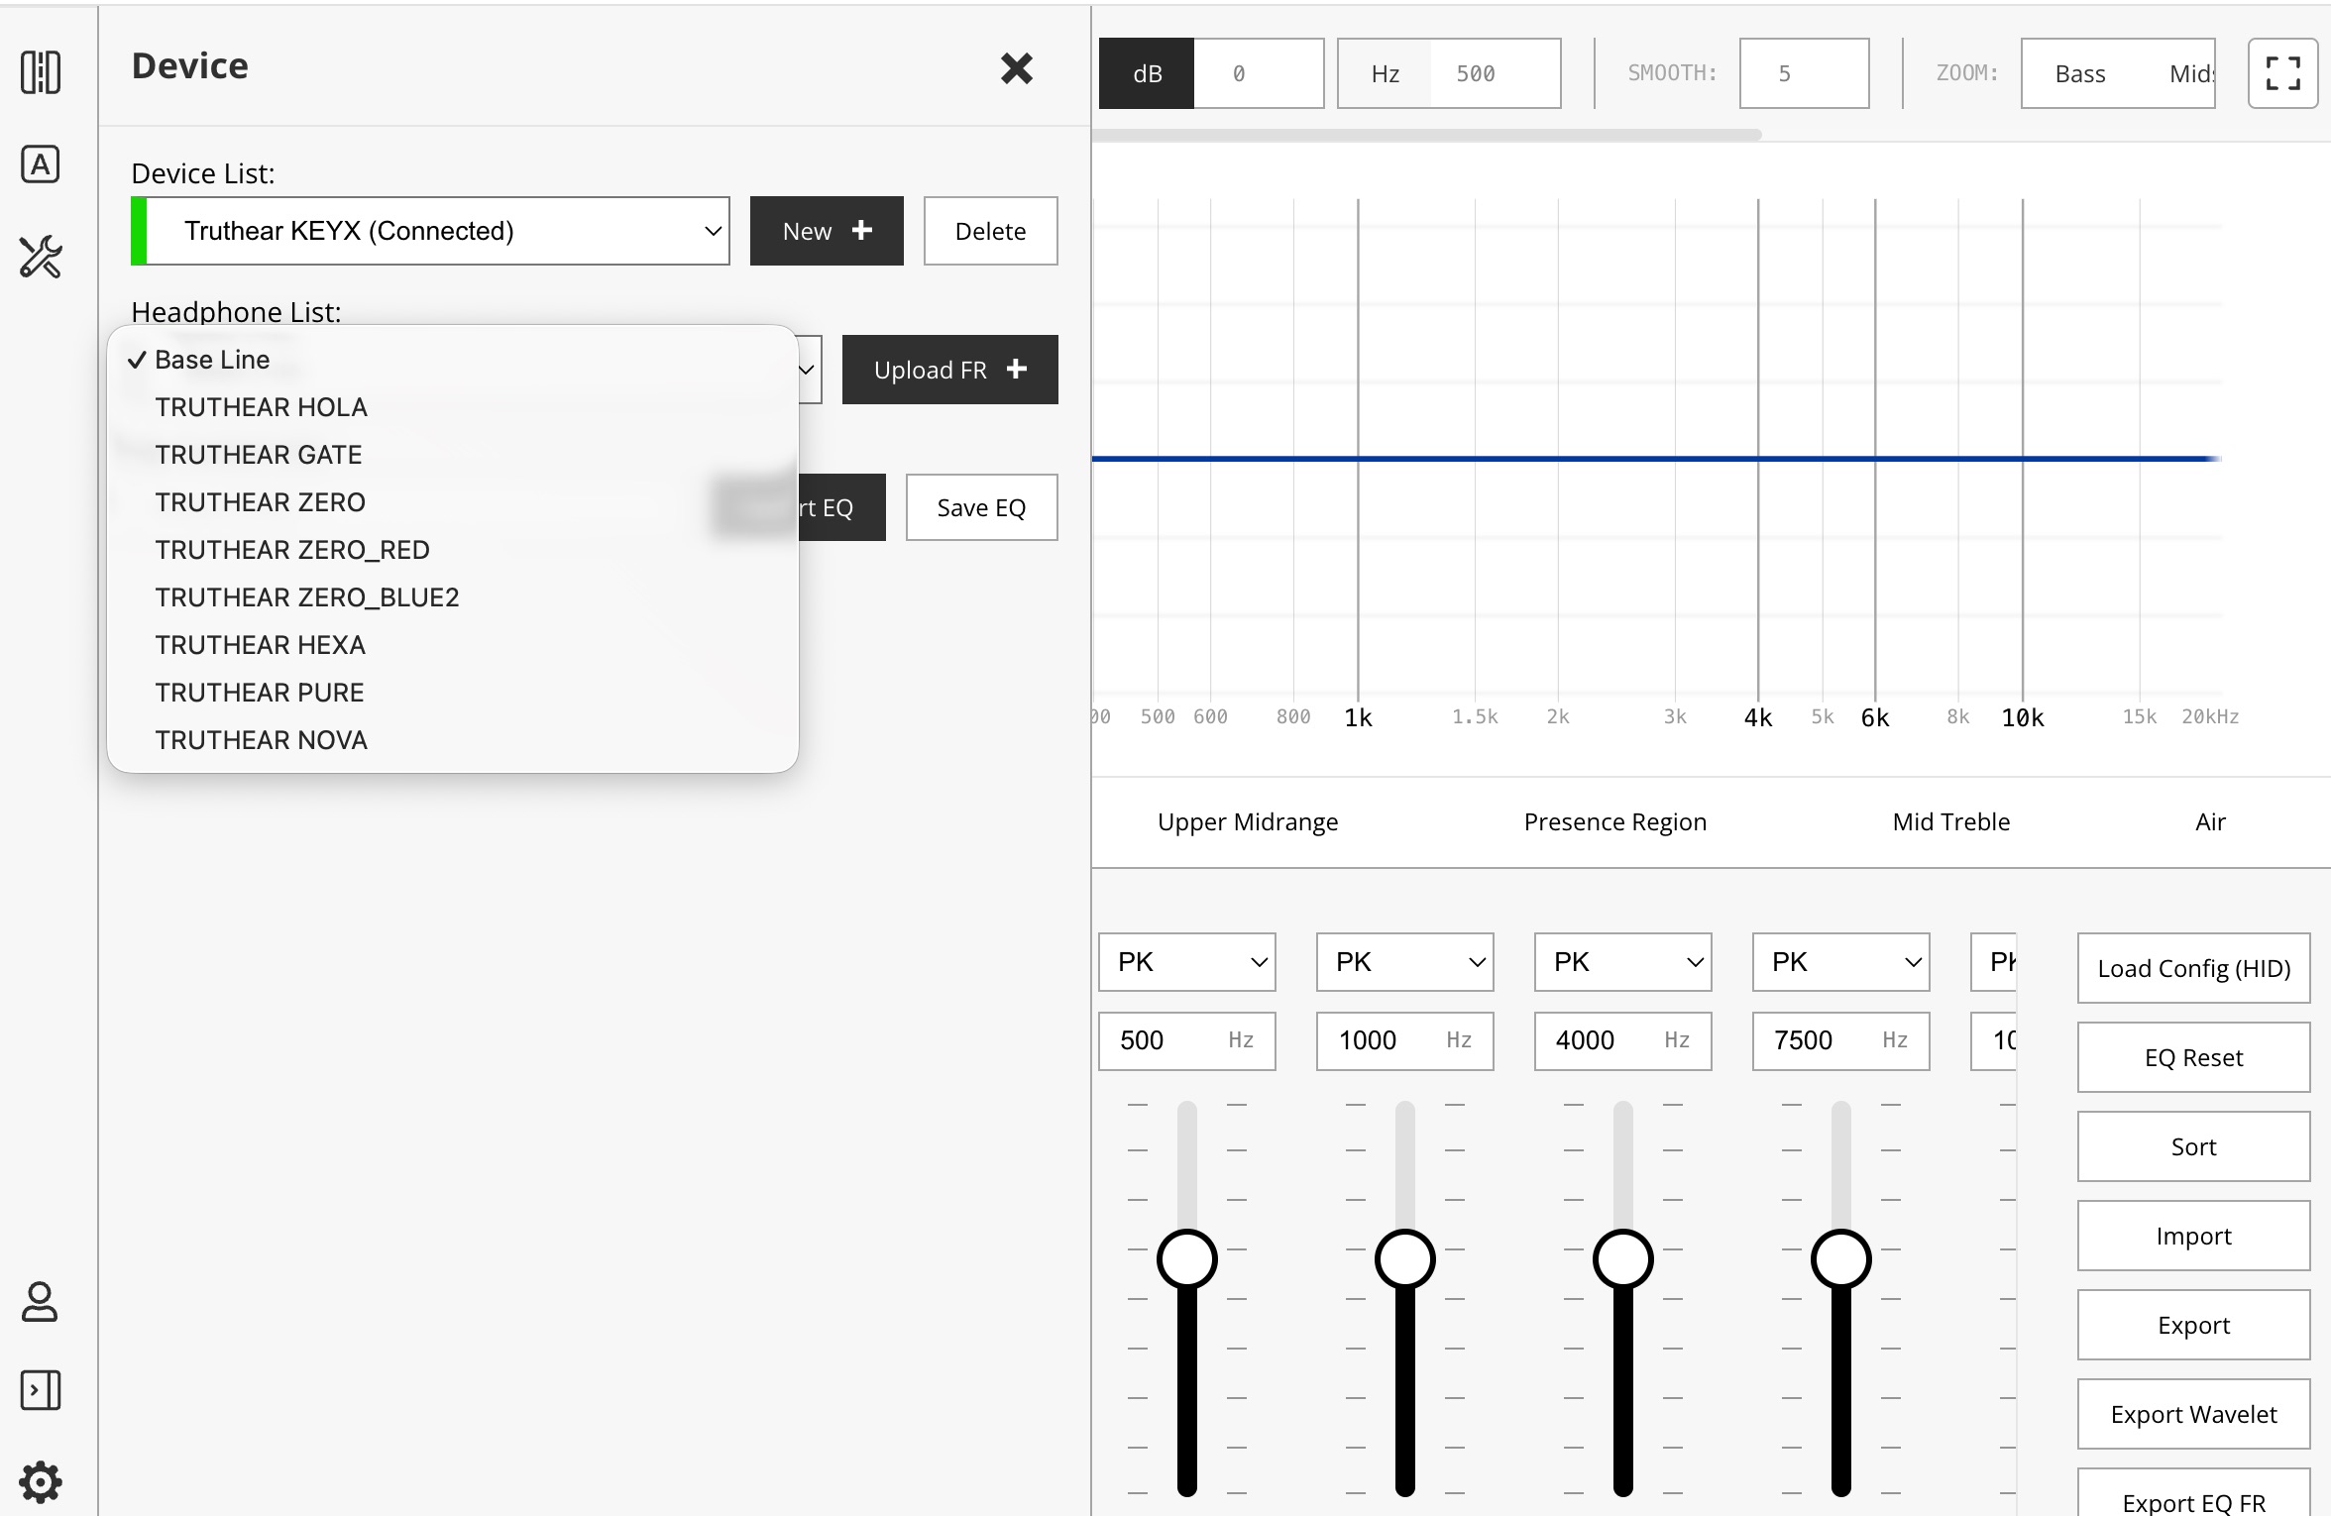
Task: Open the 7500 Hz band filter dropdown
Action: [x=1840, y=961]
